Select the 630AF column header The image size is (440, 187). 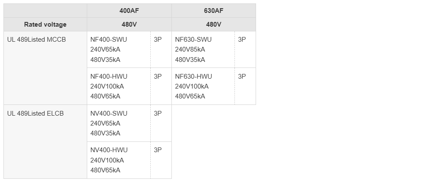(x=214, y=11)
